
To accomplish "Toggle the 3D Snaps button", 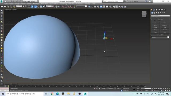I will [x=63, y=7].
